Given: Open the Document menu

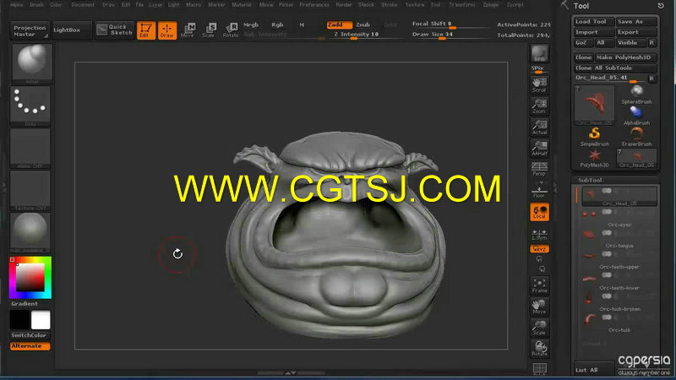Looking at the screenshot, I should point(83,5).
